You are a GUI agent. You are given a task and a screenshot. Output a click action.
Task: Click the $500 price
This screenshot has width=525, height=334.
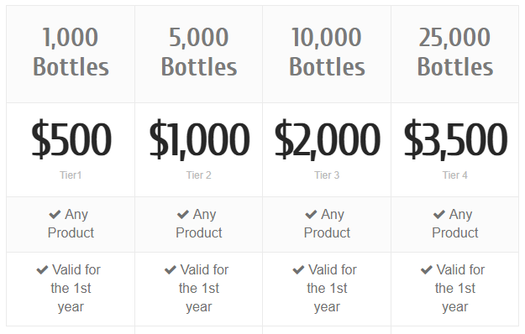(x=71, y=139)
